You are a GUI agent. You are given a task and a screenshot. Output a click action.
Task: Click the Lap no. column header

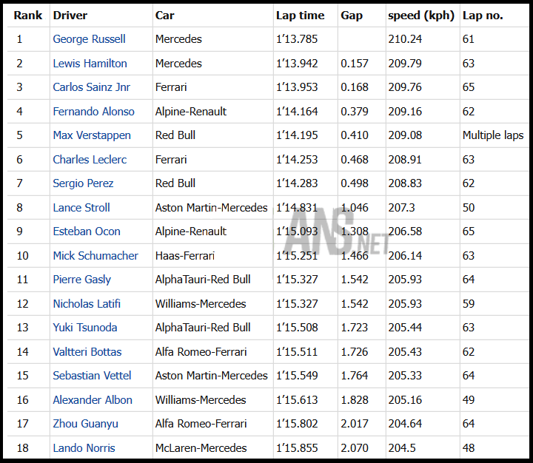(483, 16)
